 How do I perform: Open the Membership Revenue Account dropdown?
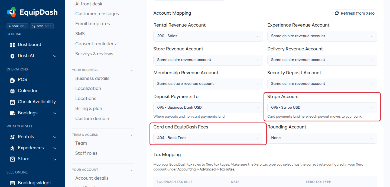(x=208, y=84)
